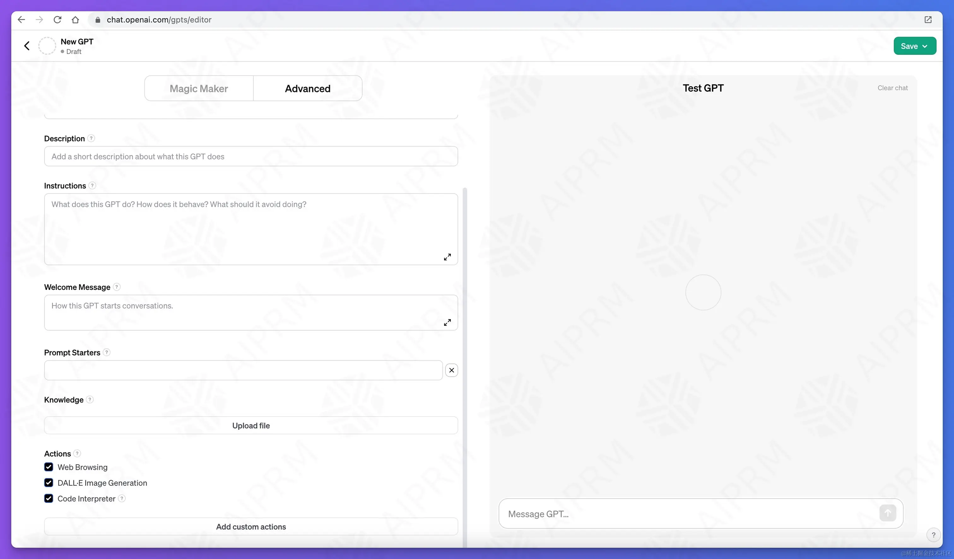Screen dimensions: 954x559
Task: Open the Welcome Message help tooltip
Action: [x=117, y=287]
